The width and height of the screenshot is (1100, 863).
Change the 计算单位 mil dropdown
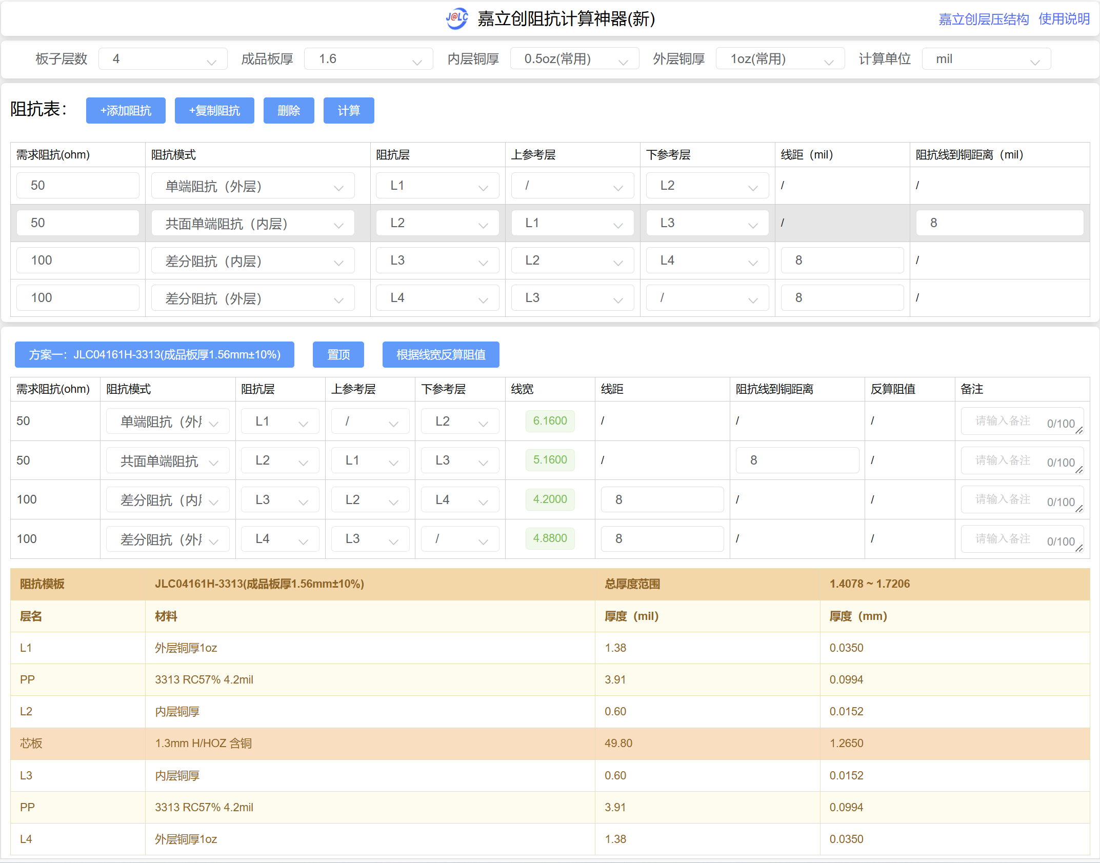click(x=986, y=59)
